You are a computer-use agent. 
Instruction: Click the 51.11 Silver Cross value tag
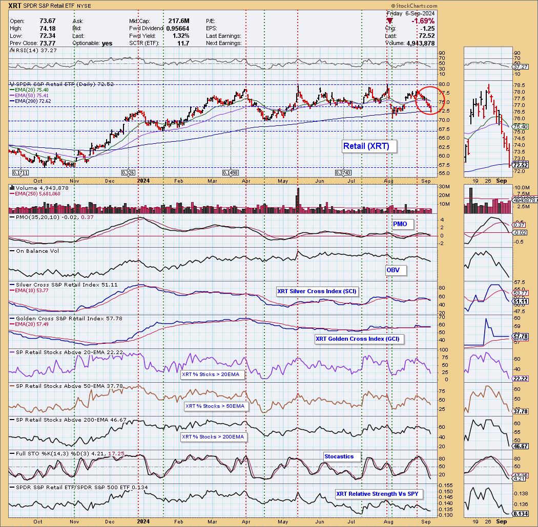520,301
